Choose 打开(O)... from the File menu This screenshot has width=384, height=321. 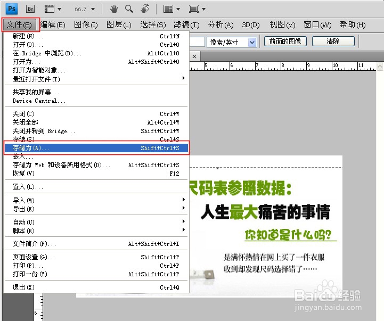pos(96,45)
